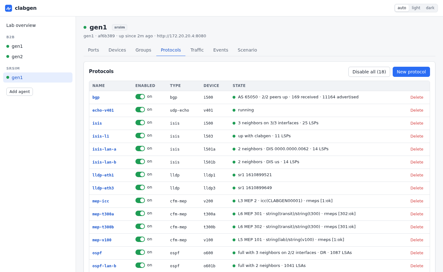Select gen2 agent in the sidebar
443x272 pixels.
tap(38, 57)
